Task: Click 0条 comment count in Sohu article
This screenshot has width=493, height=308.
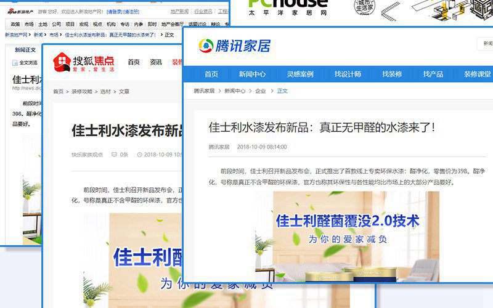Action: tap(124, 155)
